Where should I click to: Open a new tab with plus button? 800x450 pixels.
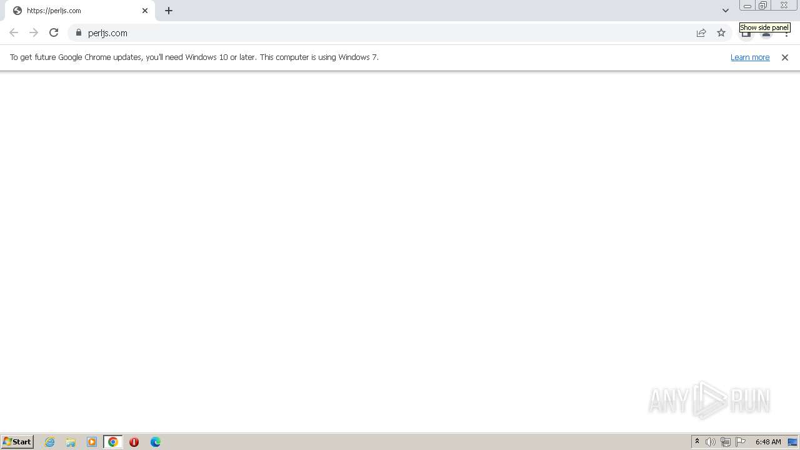point(169,11)
